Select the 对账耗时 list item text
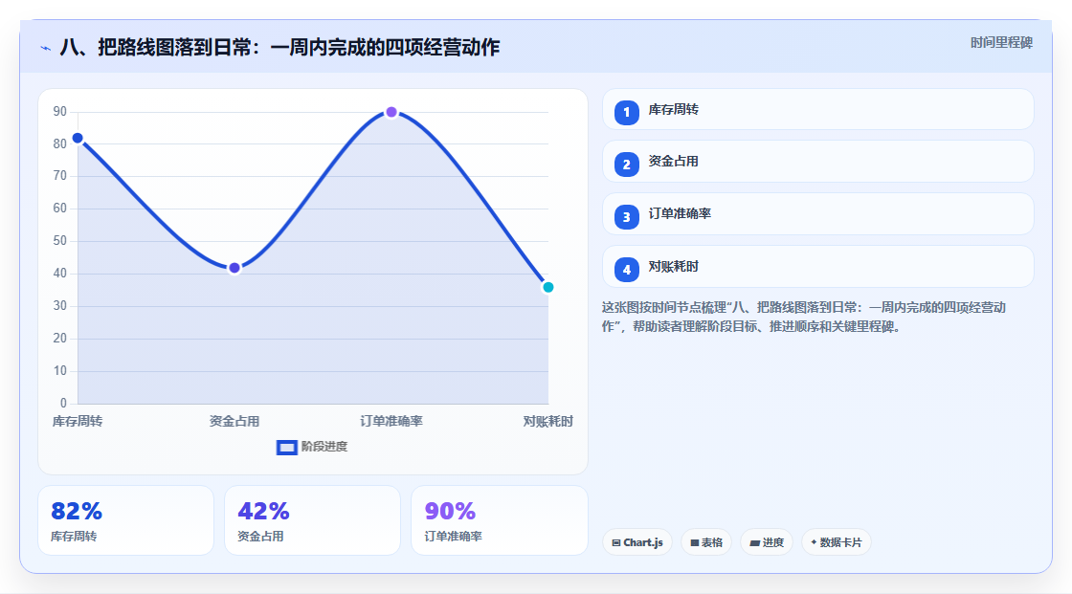Viewport: 1072px width, 594px height. 674,267
